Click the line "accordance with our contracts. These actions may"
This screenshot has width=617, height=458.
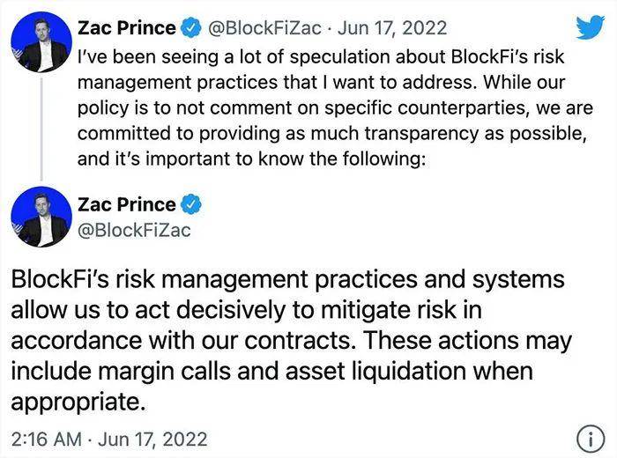291,341
